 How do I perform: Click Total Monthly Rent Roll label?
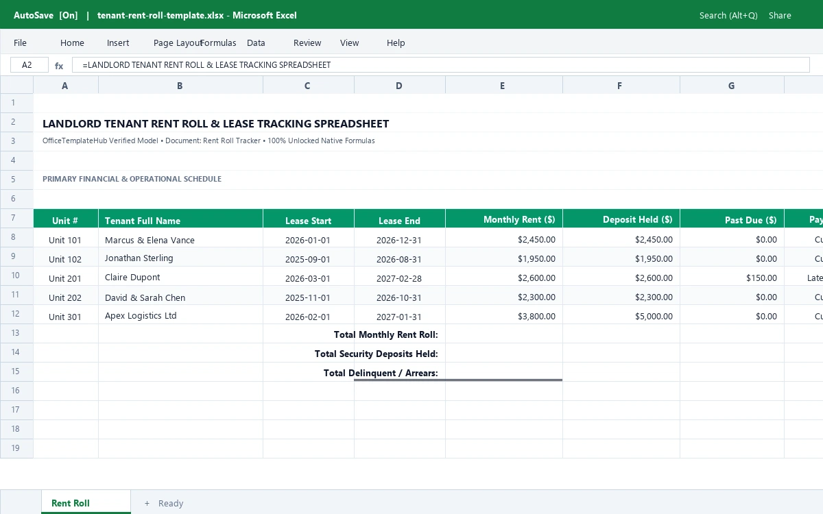tap(385, 334)
